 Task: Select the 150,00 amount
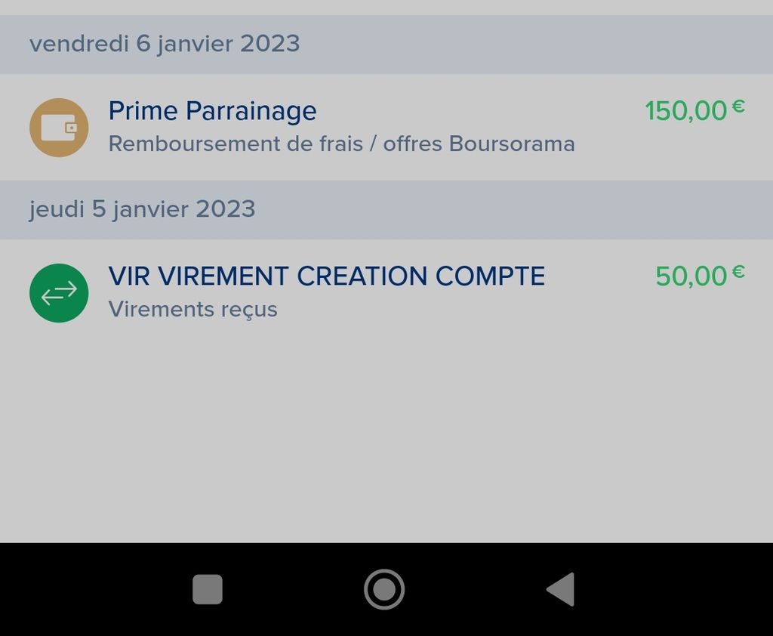click(685, 111)
